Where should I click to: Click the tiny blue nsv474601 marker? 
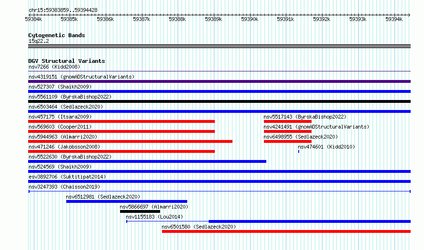click(299, 151)
